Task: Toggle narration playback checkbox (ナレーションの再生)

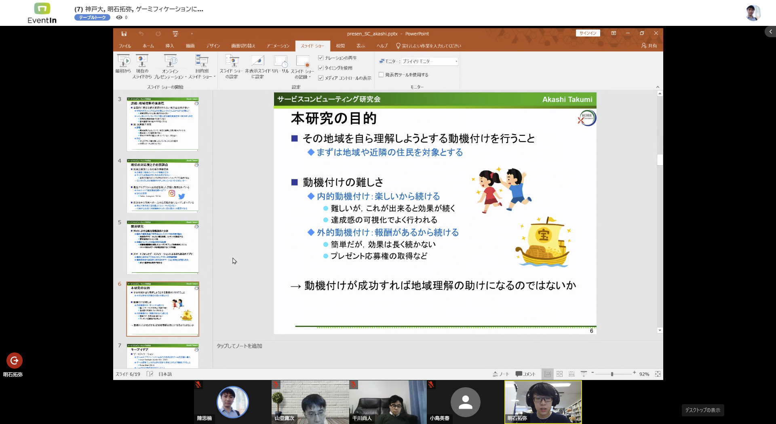Action: (321, 58)
